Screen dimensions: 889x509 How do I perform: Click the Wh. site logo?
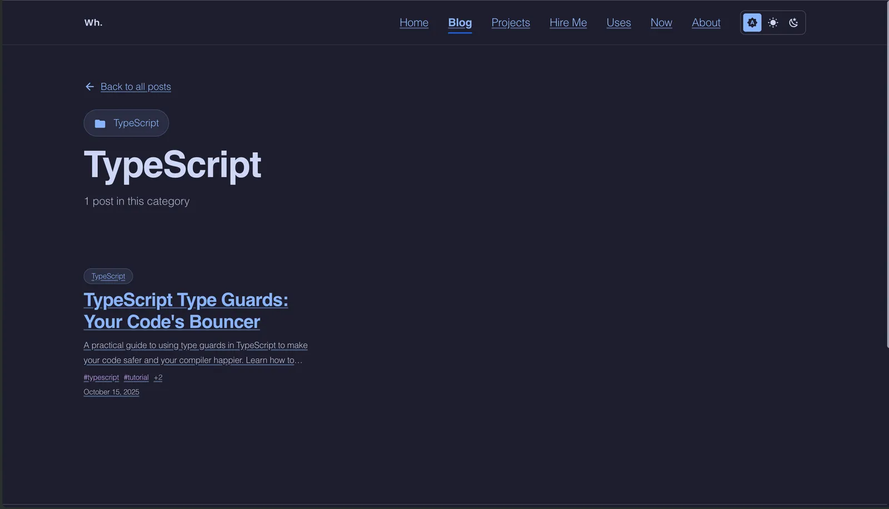pyautogui.click(x=93, y=23)
